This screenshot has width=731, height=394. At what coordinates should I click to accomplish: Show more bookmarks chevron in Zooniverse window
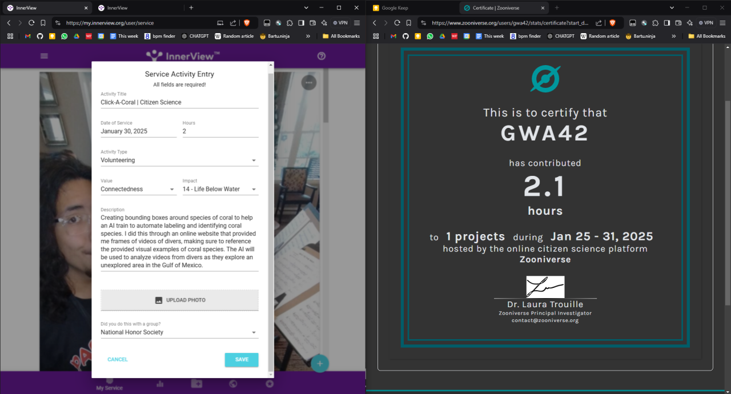pos(674,36)
